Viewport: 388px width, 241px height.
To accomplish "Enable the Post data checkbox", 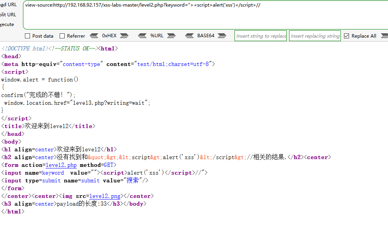I will pos(28,36).
